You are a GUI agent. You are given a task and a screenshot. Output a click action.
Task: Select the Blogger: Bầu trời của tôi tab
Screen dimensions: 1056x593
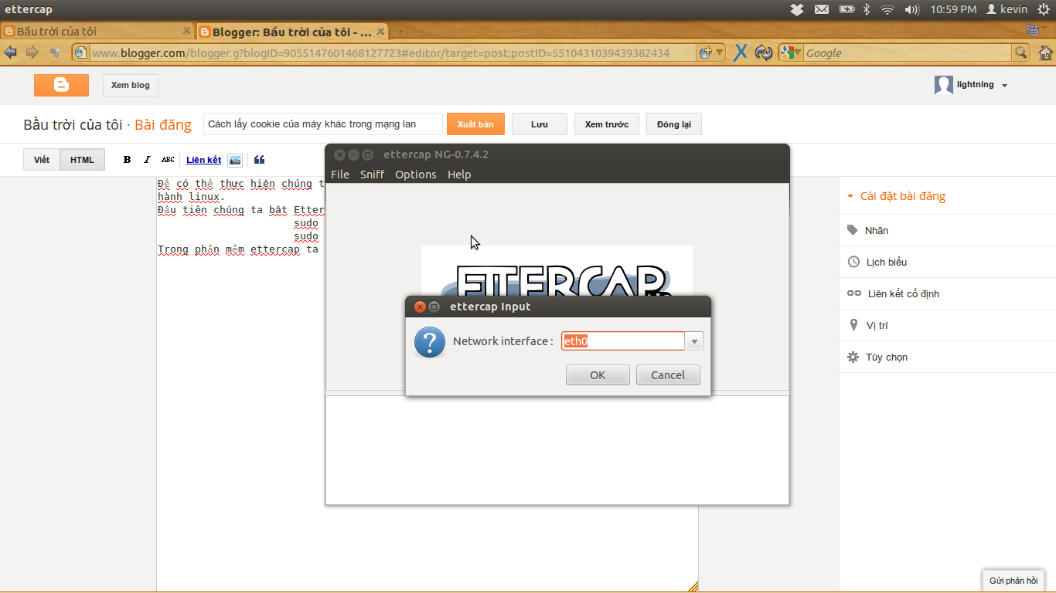click(x=291, y=32)
